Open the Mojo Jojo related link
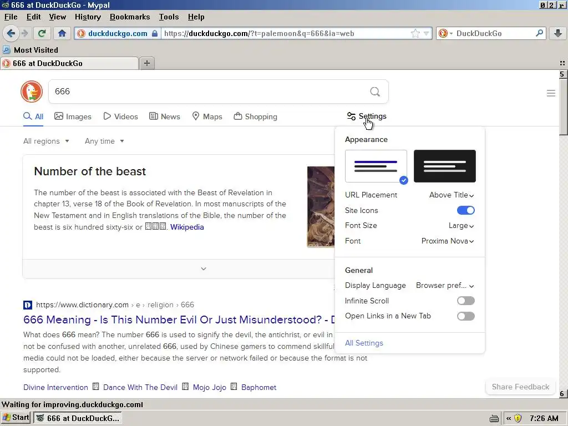The width and height of the screenshot is (568, 426). [x=209, y=388]
